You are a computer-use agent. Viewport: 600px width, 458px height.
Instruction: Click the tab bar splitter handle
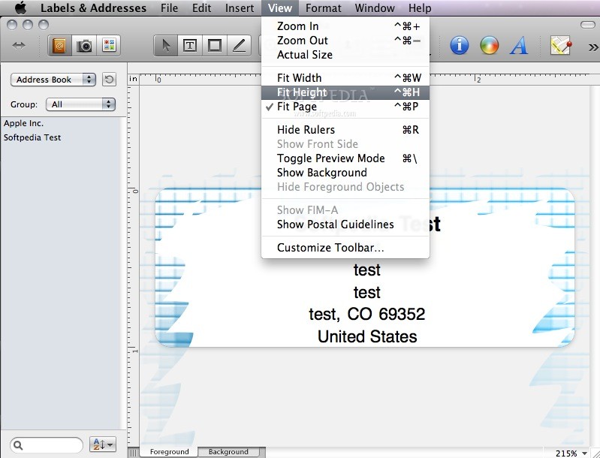click(133, 453)
